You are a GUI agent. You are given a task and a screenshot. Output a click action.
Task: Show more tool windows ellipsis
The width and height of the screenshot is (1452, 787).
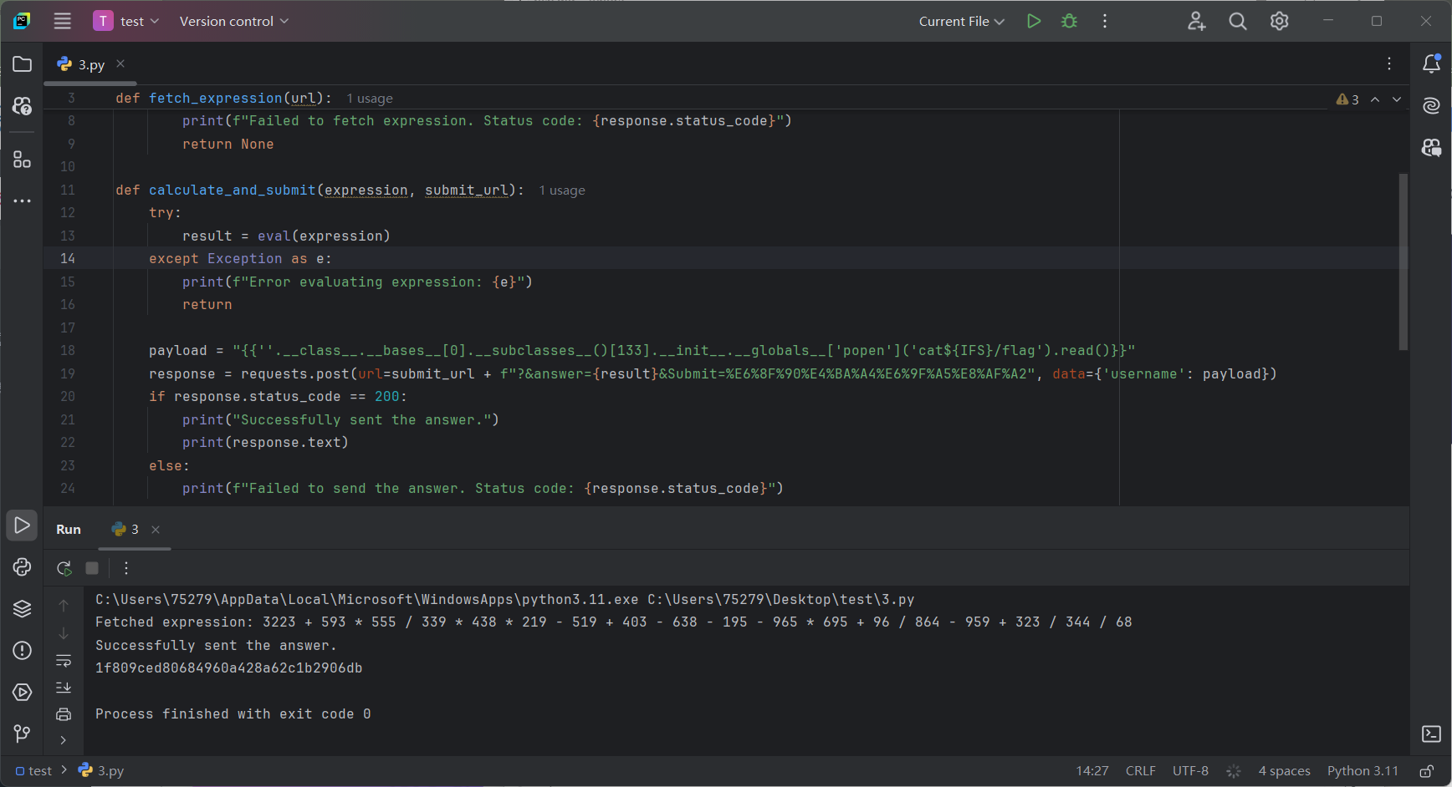point(23,201)
